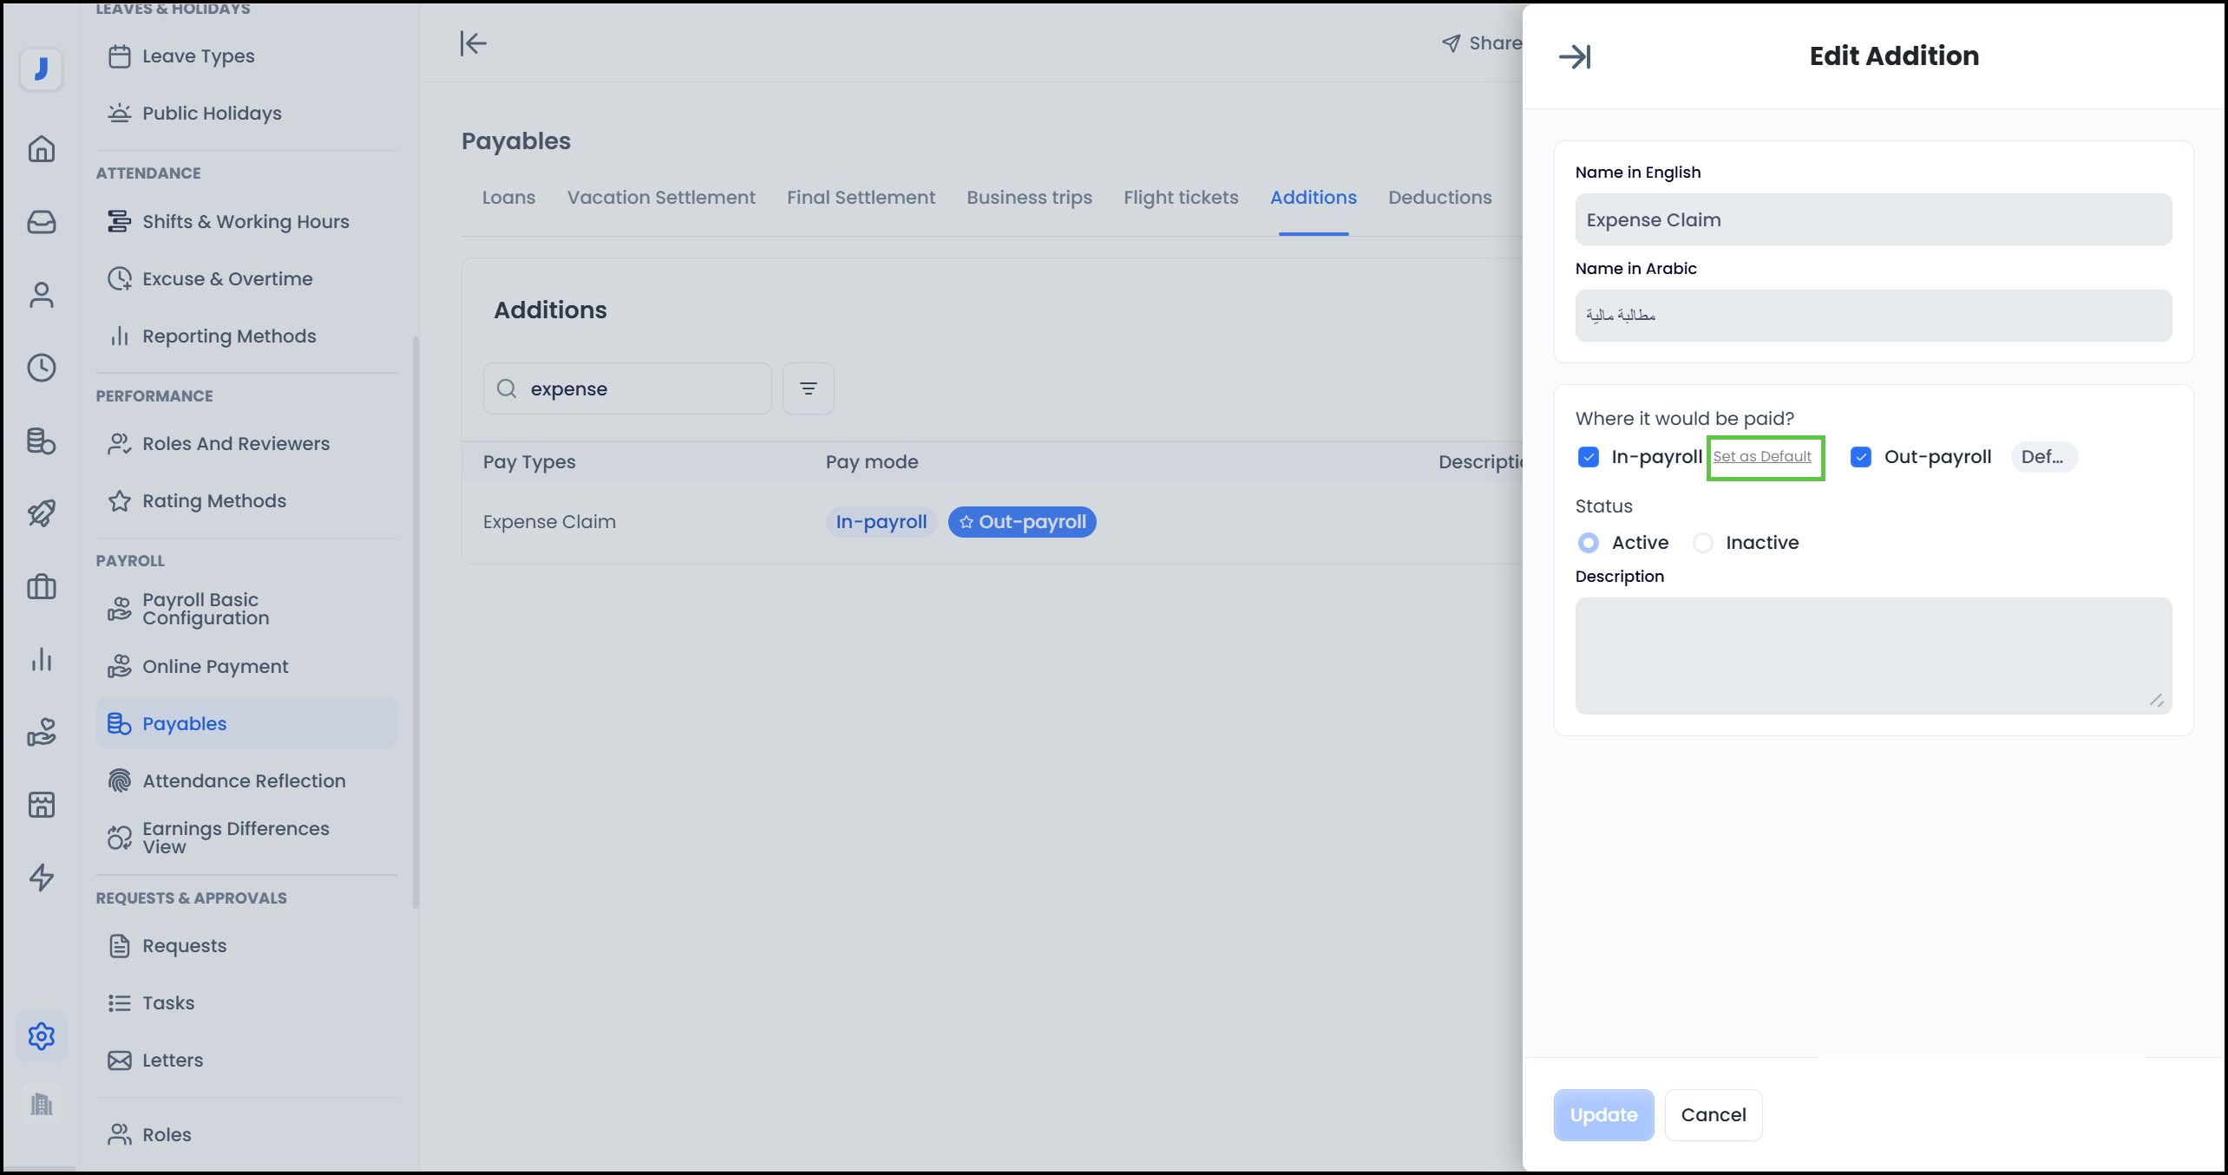Image resolution: width=2228 pixels, height=1175 pixels.
Task: Select the Active status radio button
Action: [1588, 543]
